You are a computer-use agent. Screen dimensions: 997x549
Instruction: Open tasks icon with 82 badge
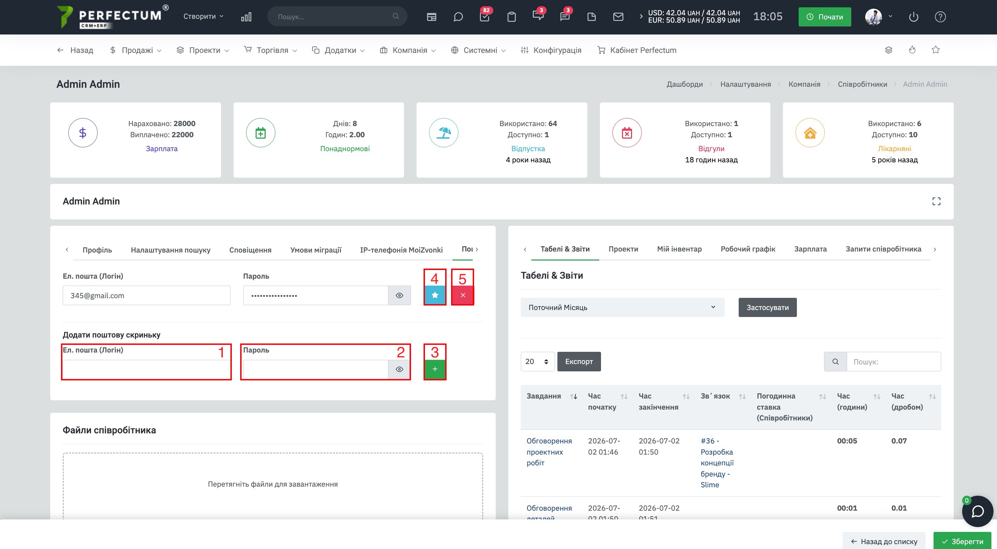(485, 17)
